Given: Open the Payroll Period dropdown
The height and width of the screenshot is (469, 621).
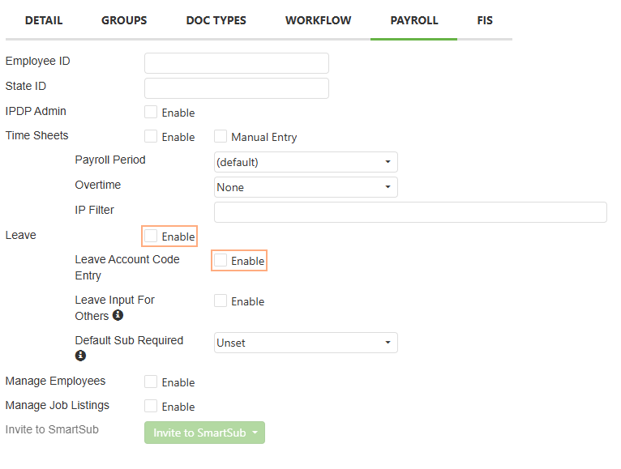Looking at the screenshot, I should 306,162.
